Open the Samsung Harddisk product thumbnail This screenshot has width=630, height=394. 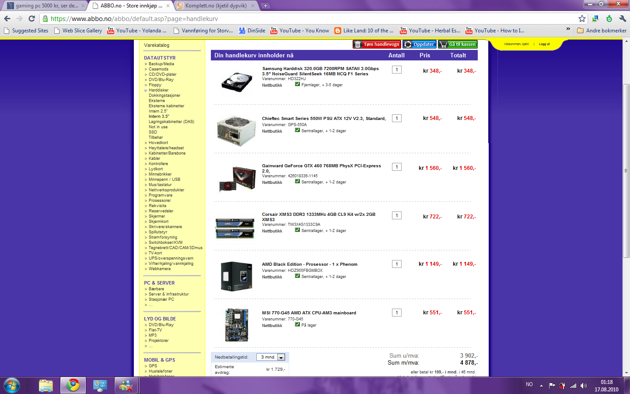237,81
